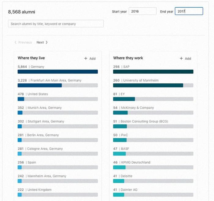Screen dimensions: 214x201
Task: Select the Cologne Area, Germany bar
Action: click(x=58, y=154)
